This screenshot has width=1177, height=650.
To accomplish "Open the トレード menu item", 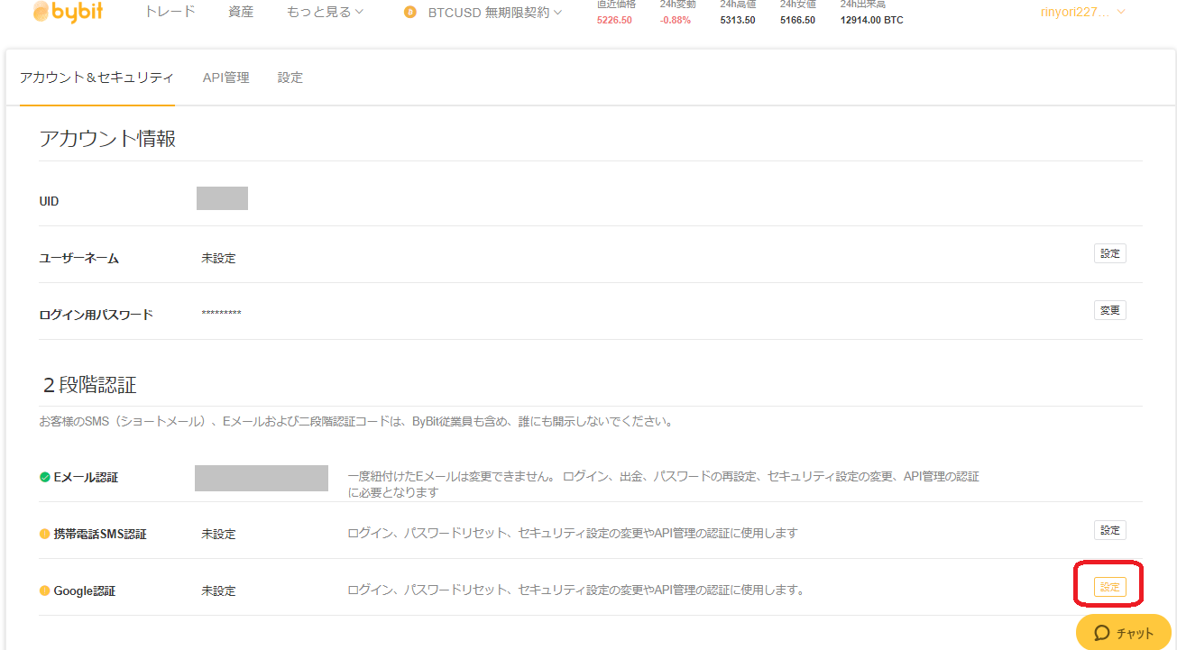I will (170, 13).
